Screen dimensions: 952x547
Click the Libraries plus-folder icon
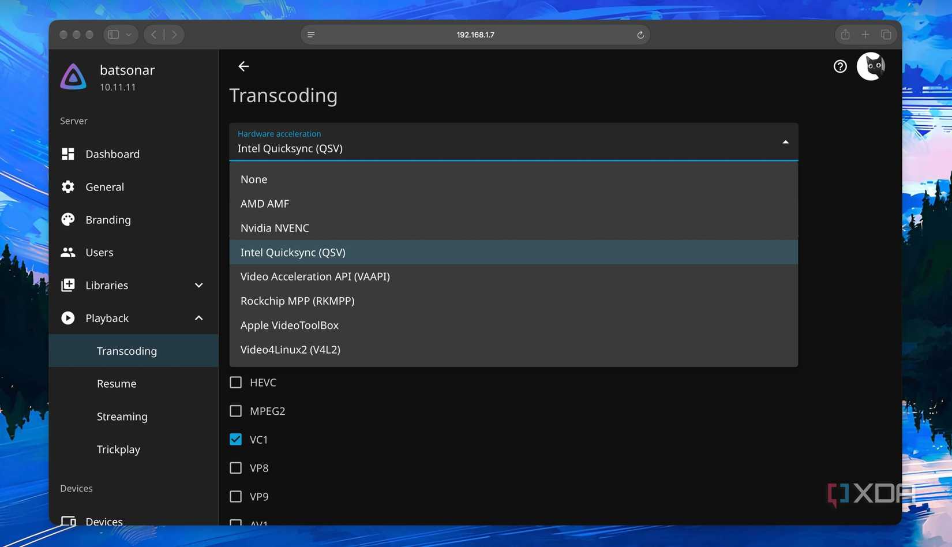68,285
